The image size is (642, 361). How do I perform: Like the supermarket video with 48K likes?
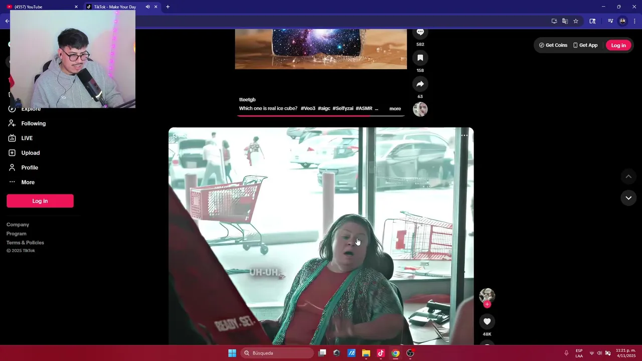[487, 321]
